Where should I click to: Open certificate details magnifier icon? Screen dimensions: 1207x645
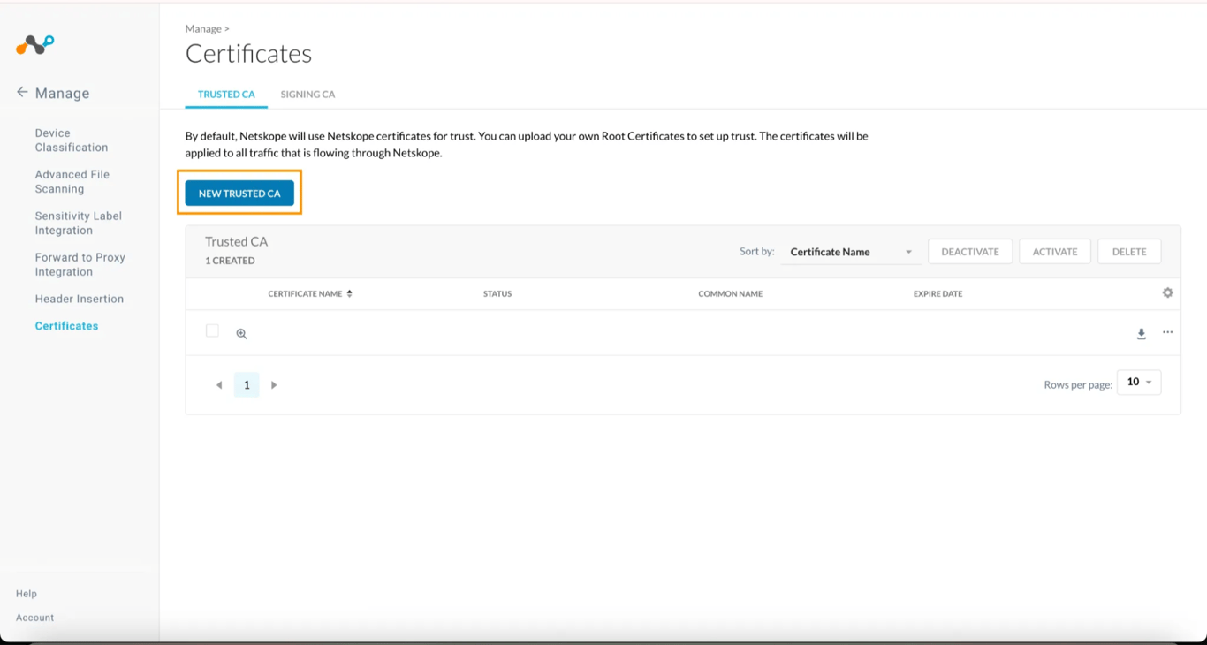pyautogui.click(x=241, y=334)
